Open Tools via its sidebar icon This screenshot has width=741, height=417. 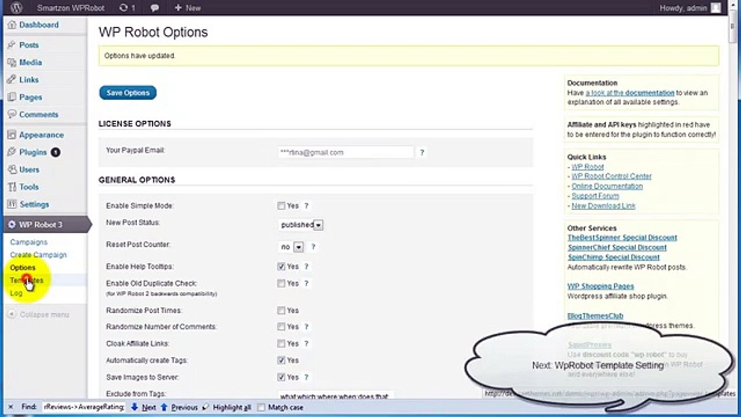pos(12,186)
